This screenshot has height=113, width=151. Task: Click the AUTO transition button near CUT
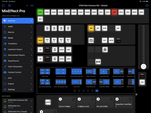111,40
